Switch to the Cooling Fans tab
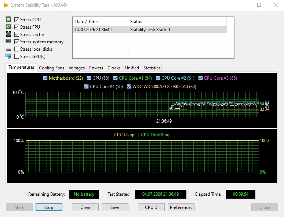Viewport: 284px width, 217px height. coord(52,68)
